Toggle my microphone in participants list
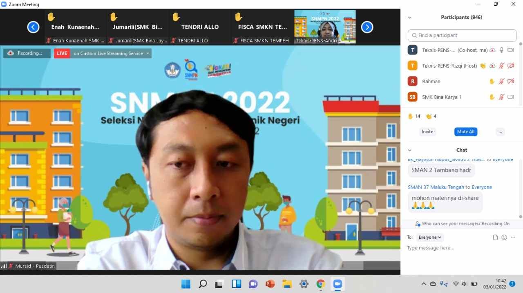This screenshot has height=293, width=523. coord(501,50)
